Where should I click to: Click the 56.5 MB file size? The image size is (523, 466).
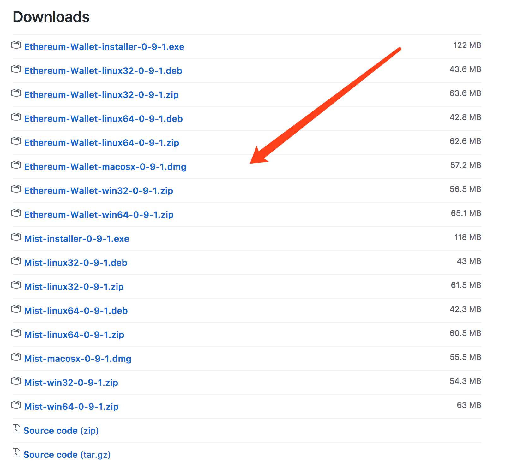click(x=465, y=189)
